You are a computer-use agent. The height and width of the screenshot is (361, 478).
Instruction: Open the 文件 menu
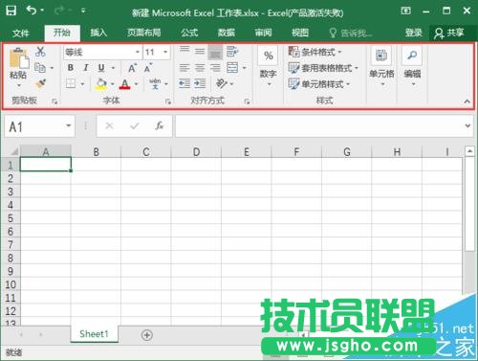(21, 33)
